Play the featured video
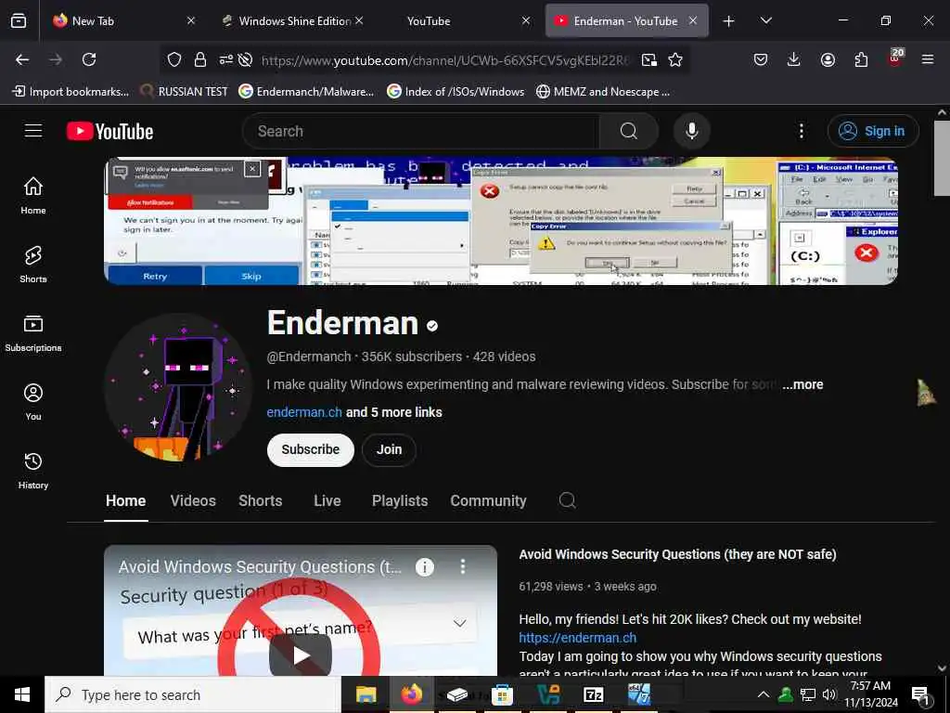 tap(301, 655)
